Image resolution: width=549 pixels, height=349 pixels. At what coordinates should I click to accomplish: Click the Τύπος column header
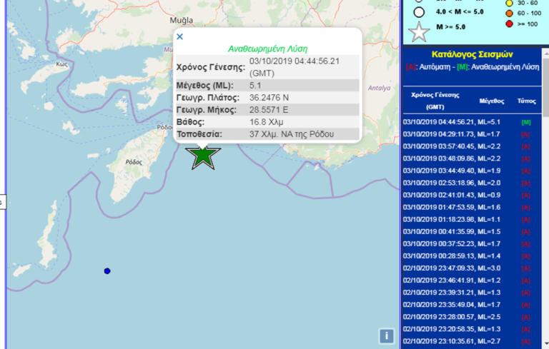point(525,101)
